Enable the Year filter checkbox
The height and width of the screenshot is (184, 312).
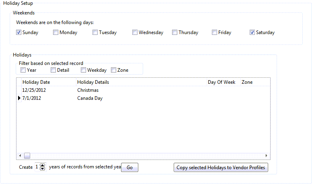pyautogui.click(x=23, y=70)
